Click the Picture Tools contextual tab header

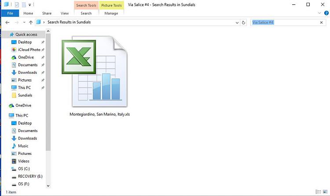(x=111, y=5)
